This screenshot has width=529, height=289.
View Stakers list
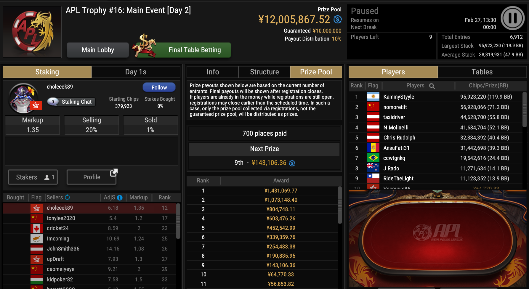[x=33, y=177]
